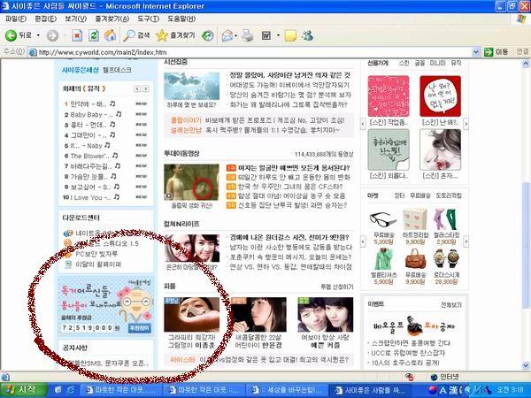Open 예쁜 커플 photo thumbnail

pos(325,314)
